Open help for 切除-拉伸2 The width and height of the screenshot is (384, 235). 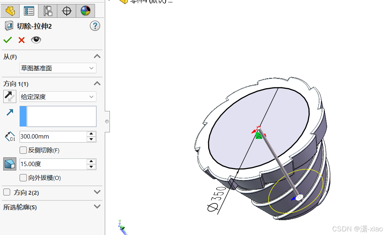point(95,26)
